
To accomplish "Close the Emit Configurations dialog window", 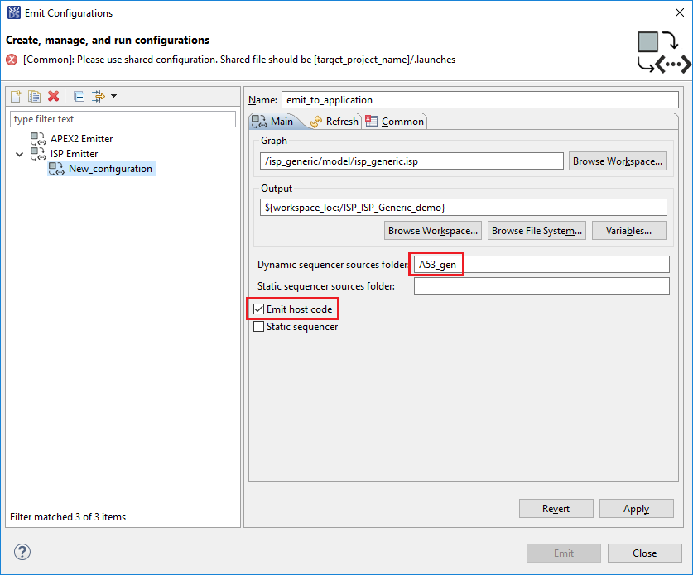I will [679, 12].
